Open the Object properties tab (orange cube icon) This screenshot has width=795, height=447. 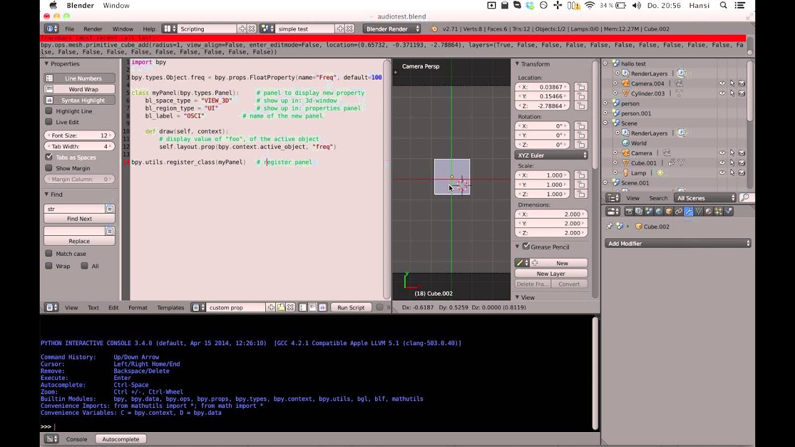click(x=669, y=211)
